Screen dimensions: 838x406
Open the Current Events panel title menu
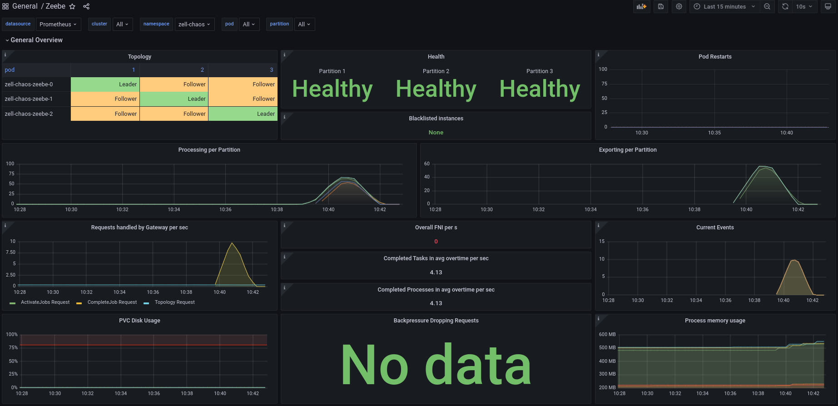[x=715, y=228]
